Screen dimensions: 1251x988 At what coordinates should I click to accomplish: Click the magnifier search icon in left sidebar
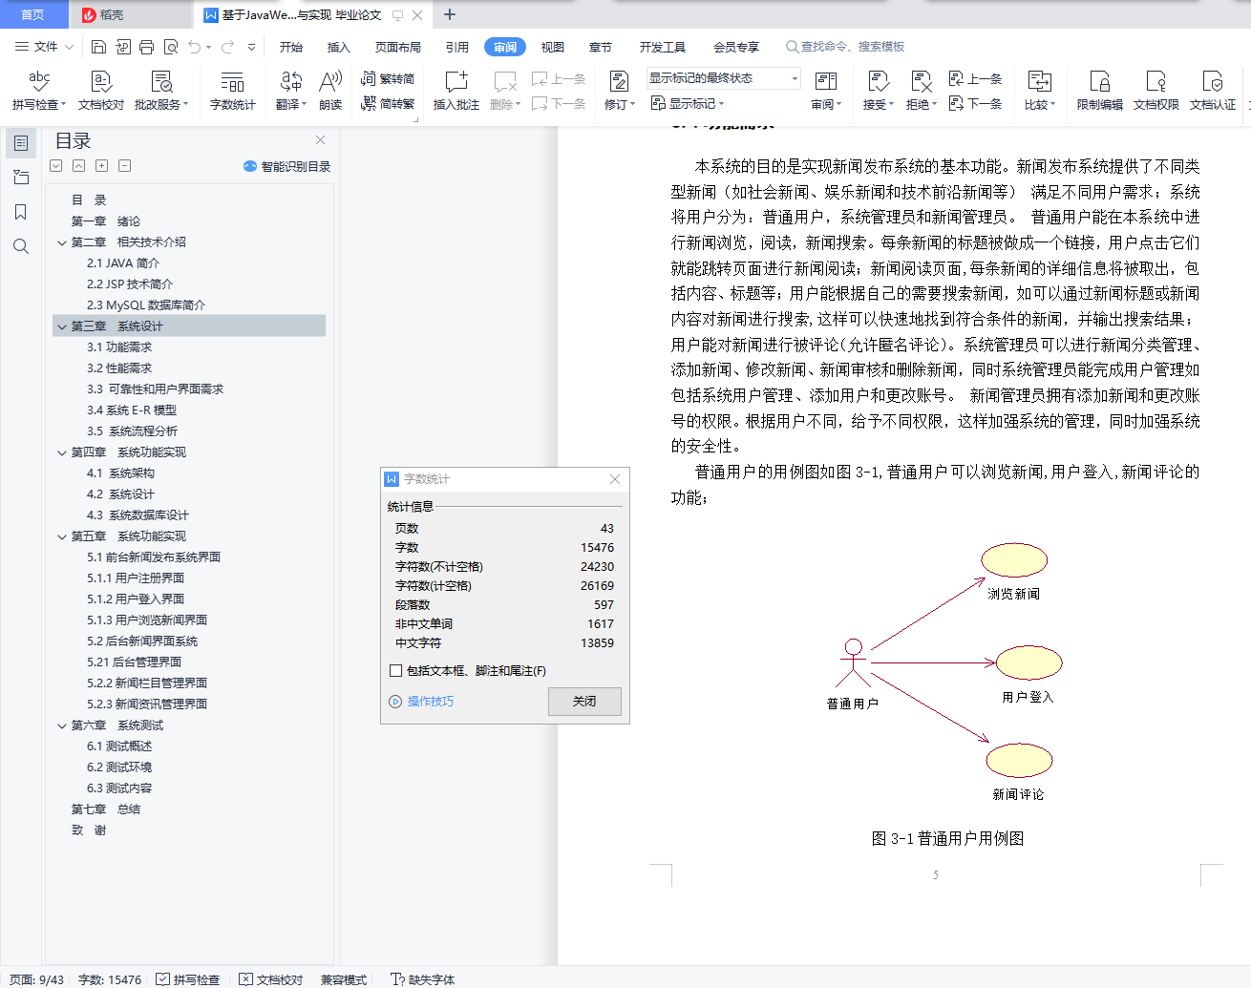[21, 246]
